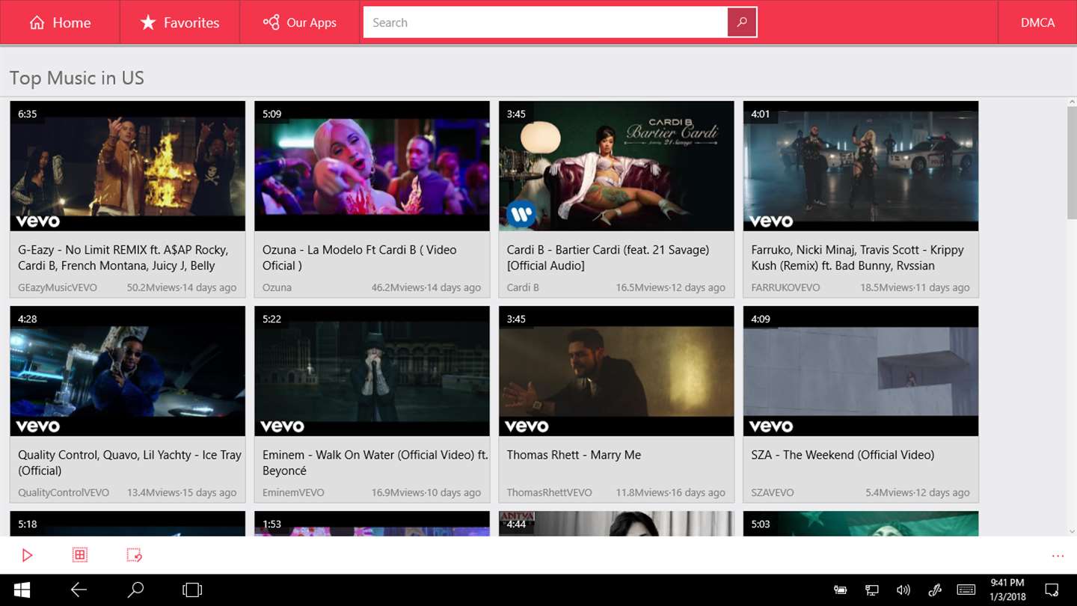Click channel name EminemVEVO
This screenshot has height=606, width=1077.
pyautogui.click(x=293, y=492)
